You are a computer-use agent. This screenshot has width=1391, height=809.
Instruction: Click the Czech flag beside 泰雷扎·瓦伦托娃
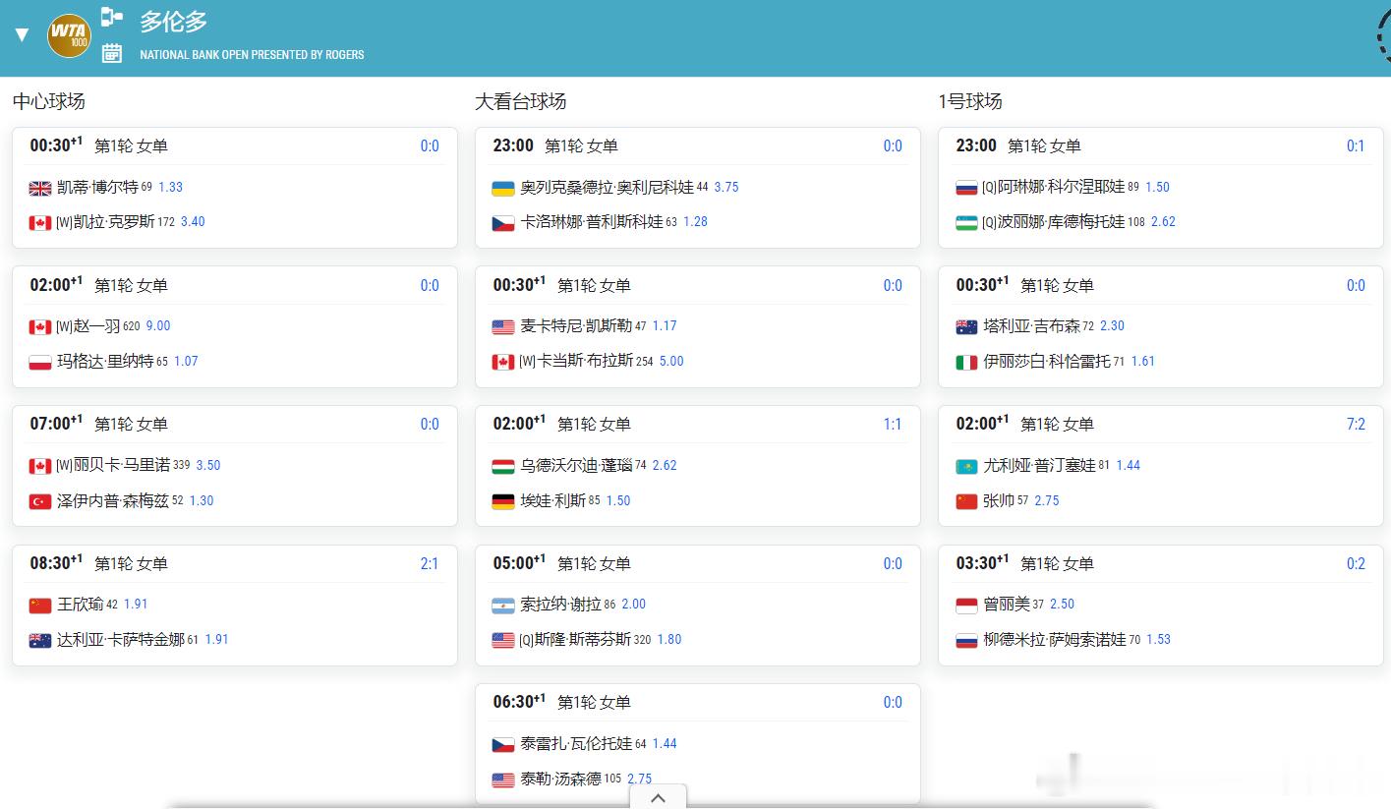[x=503, y=744]
